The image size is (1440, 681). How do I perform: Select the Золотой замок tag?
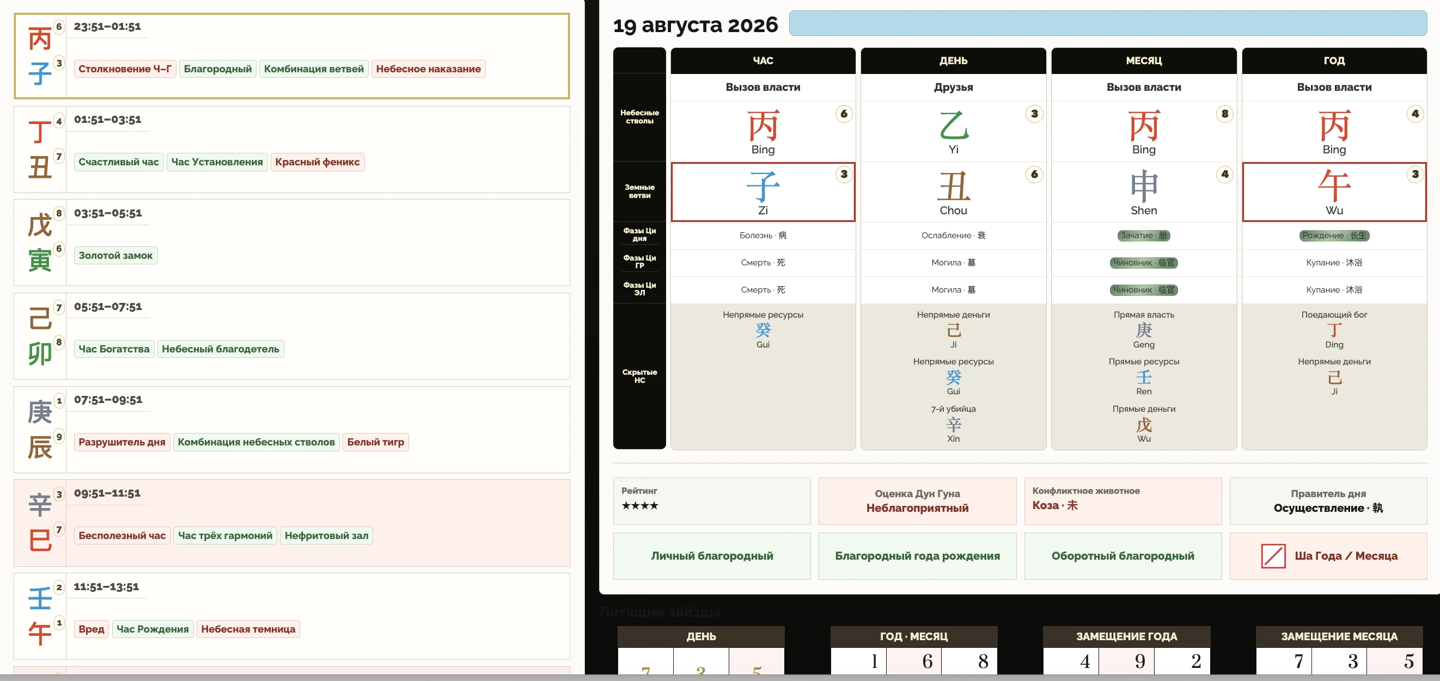pos(115,256)
